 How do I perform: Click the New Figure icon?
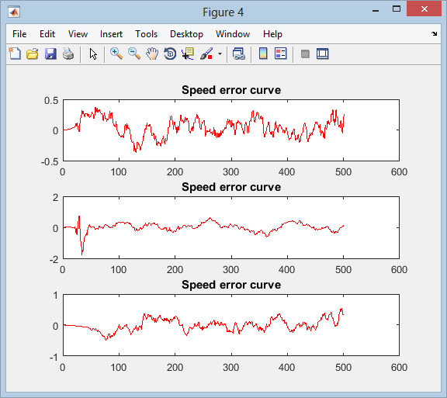(x=15, y=54)
